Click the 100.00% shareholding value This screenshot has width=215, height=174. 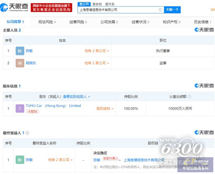click(131, 109)
